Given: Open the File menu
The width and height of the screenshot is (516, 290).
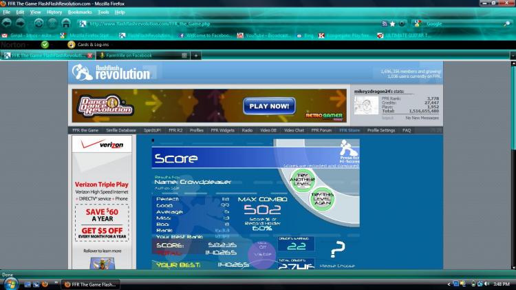Looking at the screenshot, I should tap(7, 12).
